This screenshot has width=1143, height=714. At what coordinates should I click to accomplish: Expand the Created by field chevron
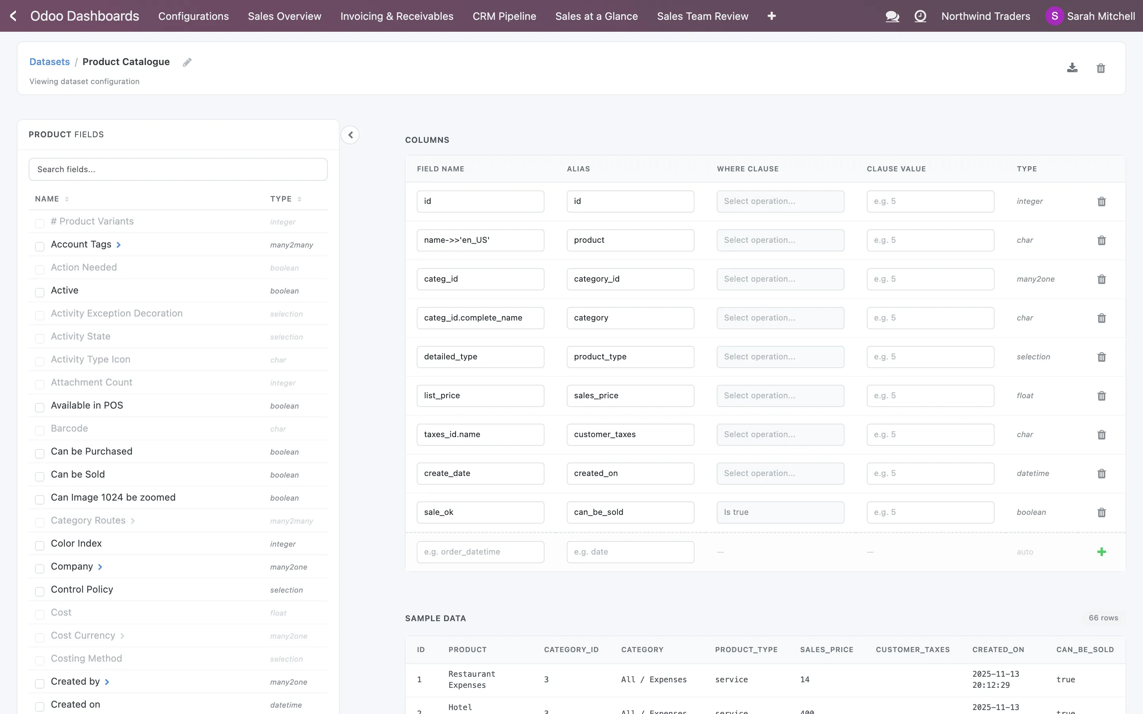coord(107,682)
